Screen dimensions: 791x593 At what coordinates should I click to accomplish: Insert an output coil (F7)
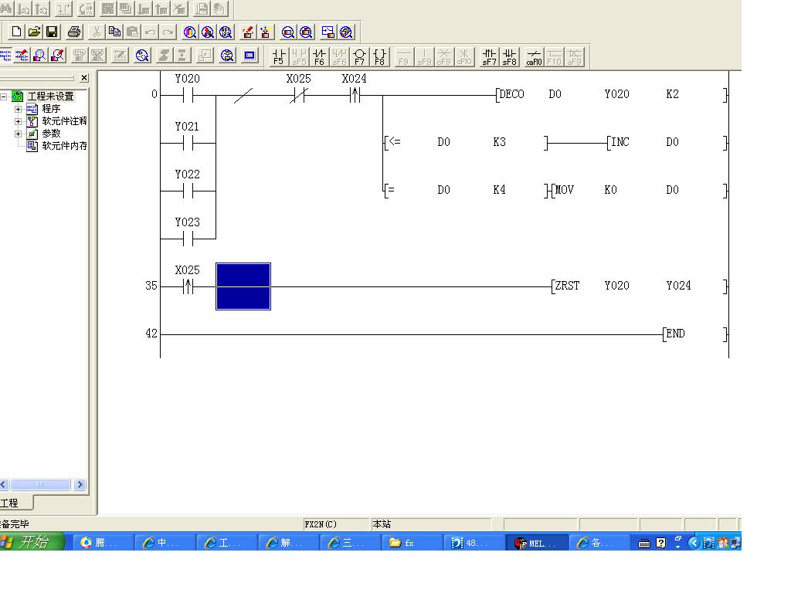pyautogui.click(x=359, y=56)
